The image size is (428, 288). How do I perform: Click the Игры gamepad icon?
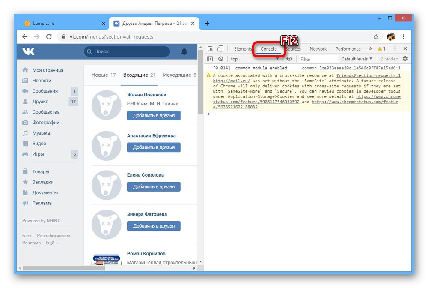[x=26, y=154]
